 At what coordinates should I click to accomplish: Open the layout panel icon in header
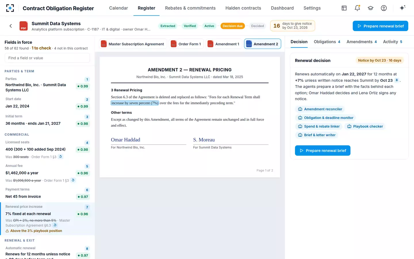344,8
